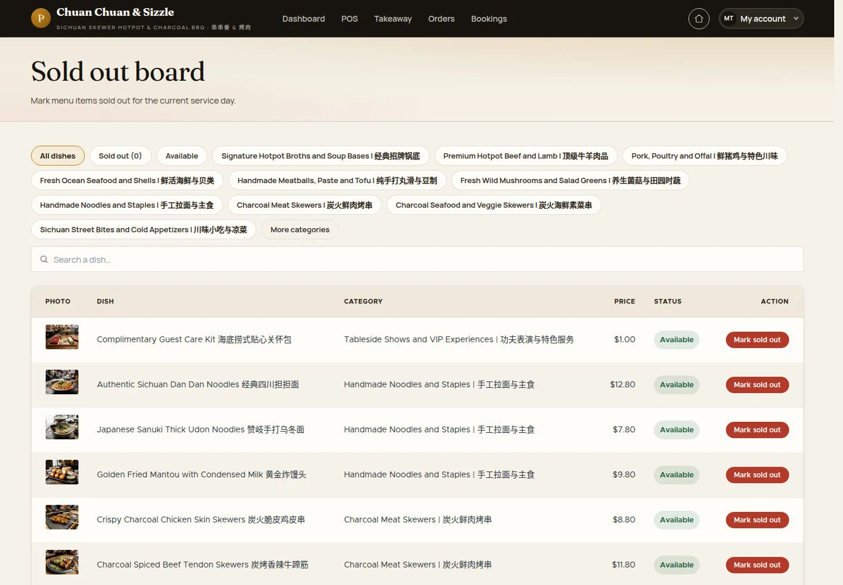The height and width of the screenshot is (585, 843).
Task: Open the Beef Tendon Skewers photo thumbnail
Action: point(62,562)
